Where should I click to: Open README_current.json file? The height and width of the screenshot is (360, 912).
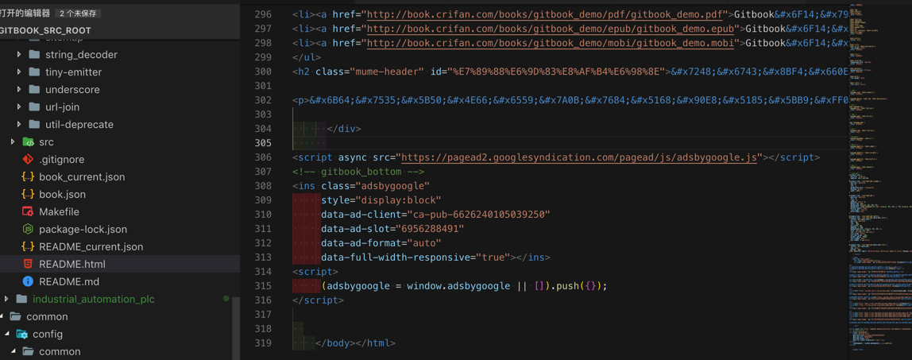point(91,246)
